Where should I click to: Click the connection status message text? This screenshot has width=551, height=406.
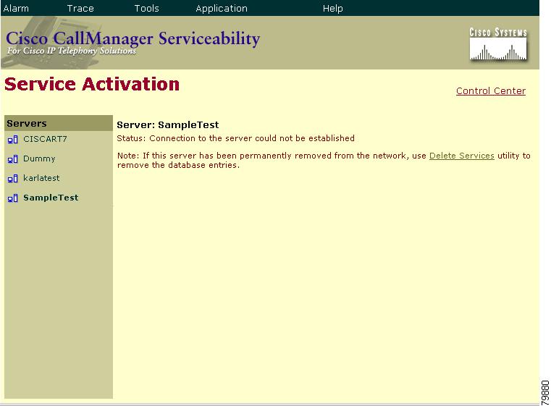[235, 138]
